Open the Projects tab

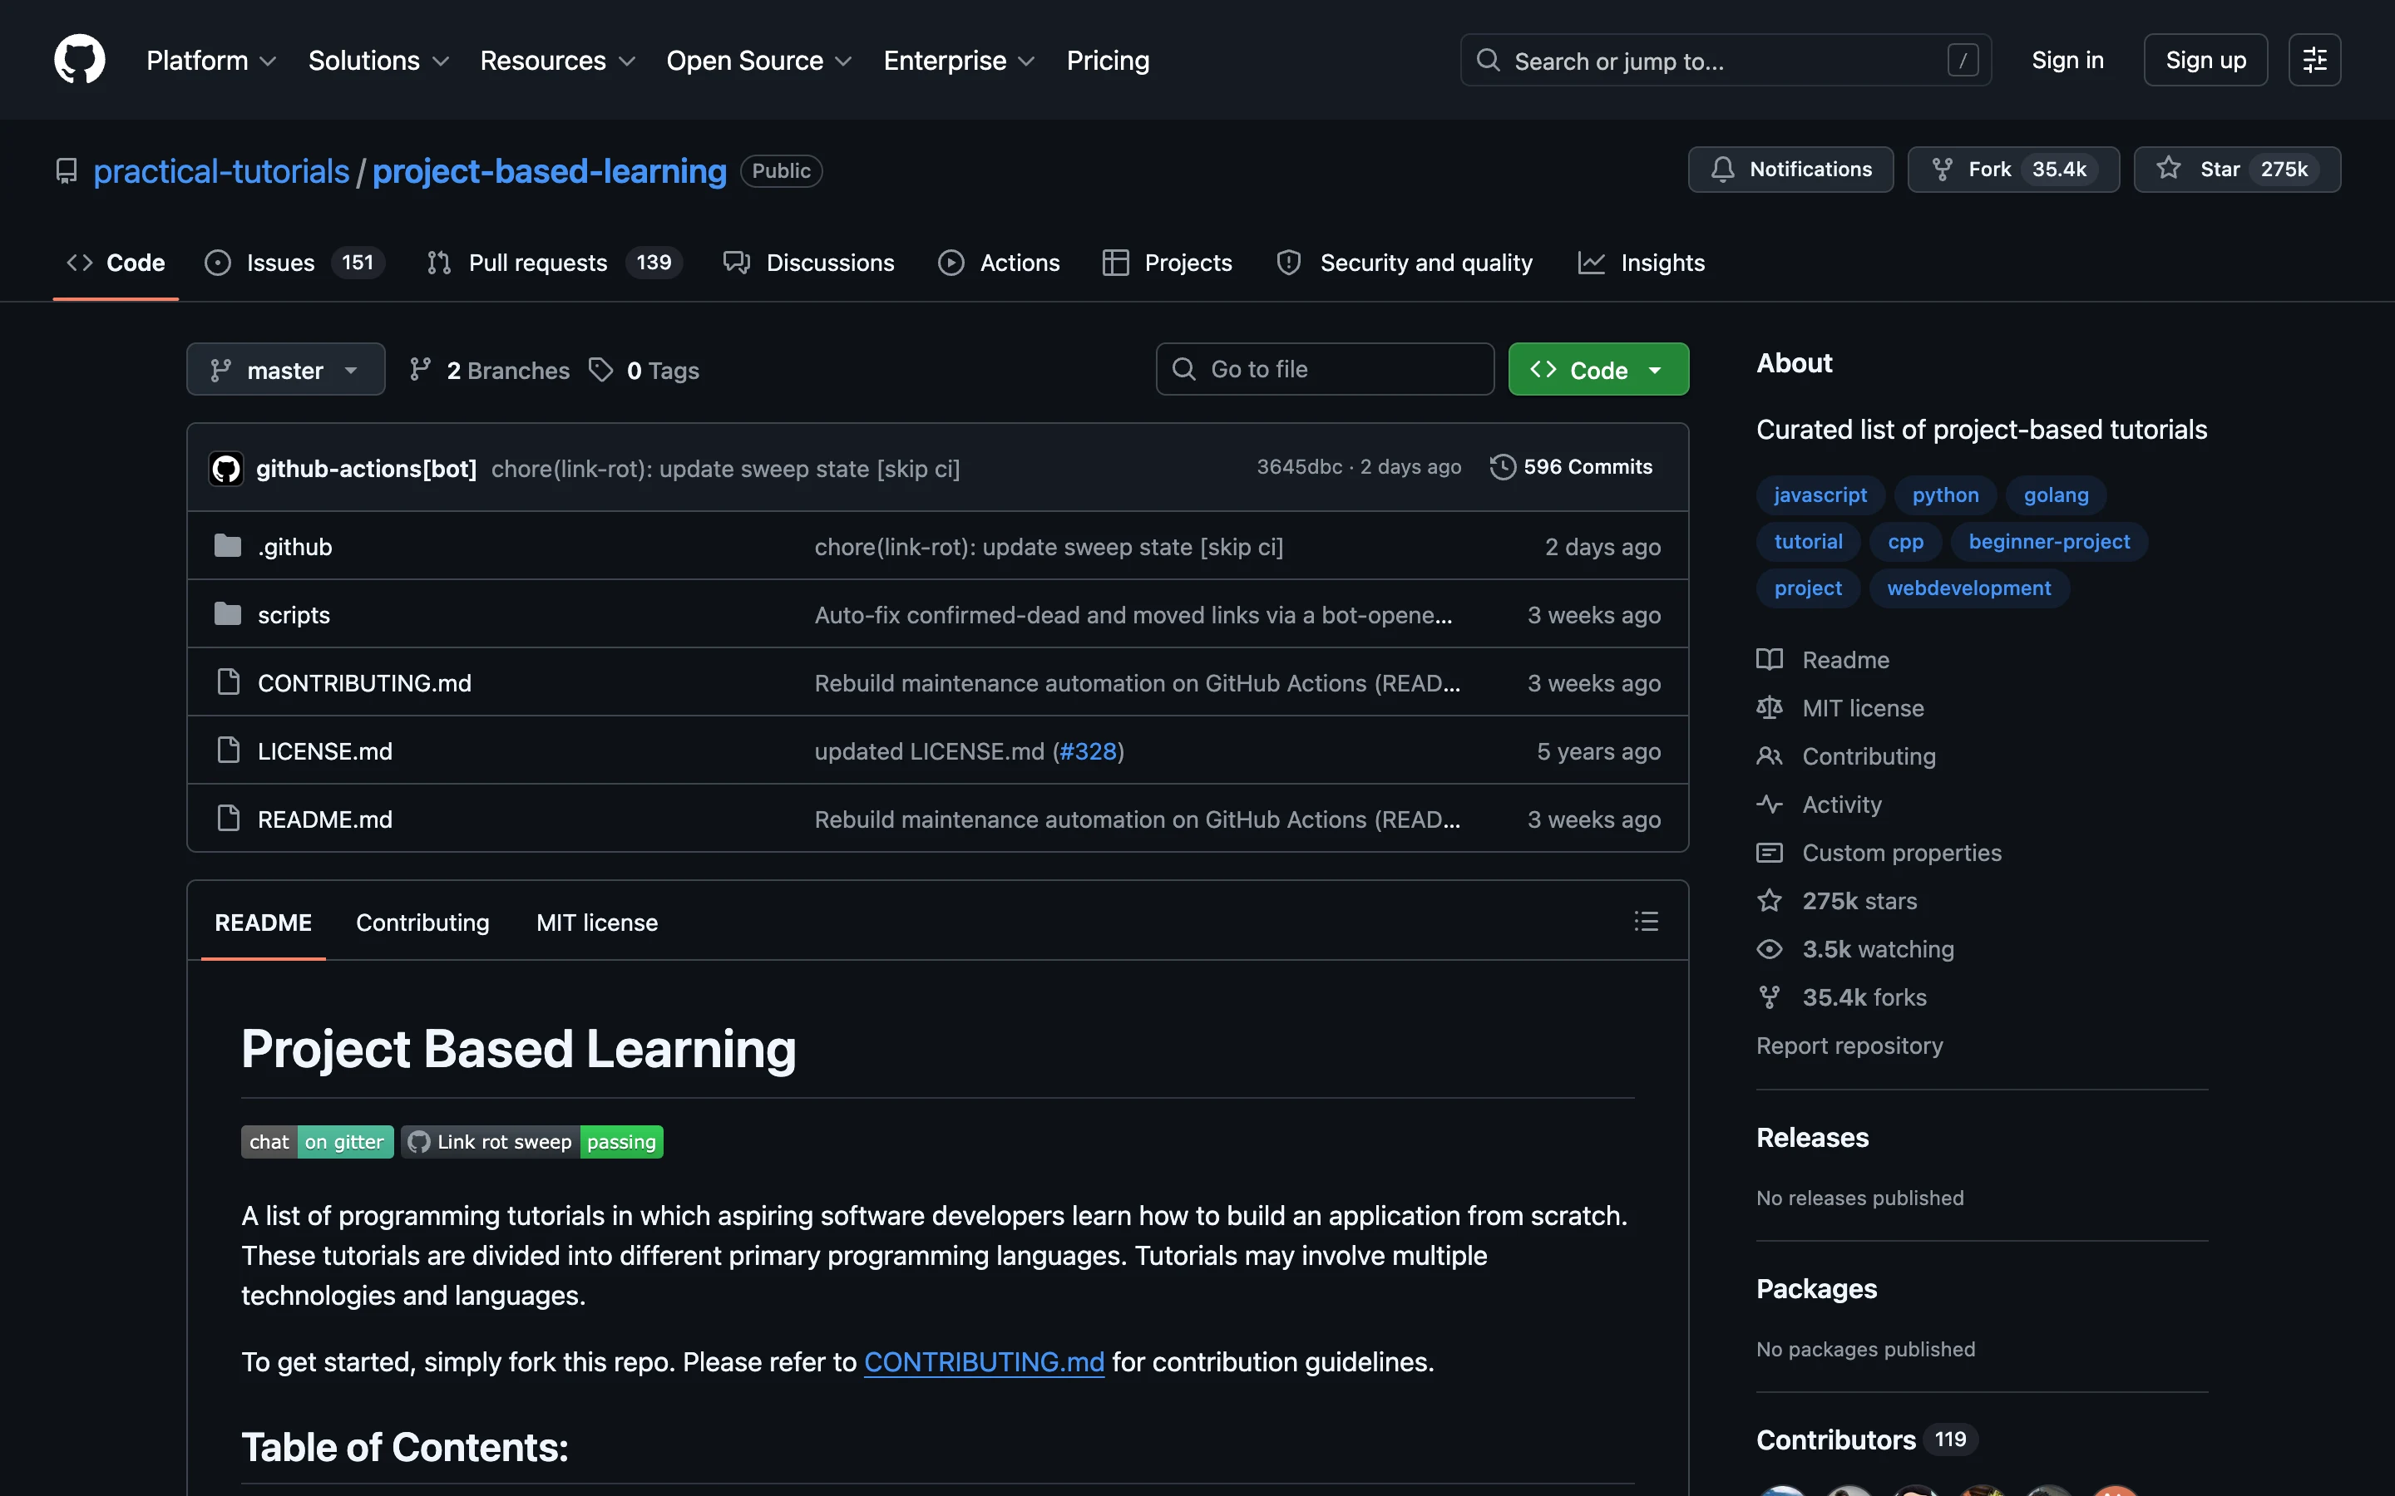pos(1167,262)
